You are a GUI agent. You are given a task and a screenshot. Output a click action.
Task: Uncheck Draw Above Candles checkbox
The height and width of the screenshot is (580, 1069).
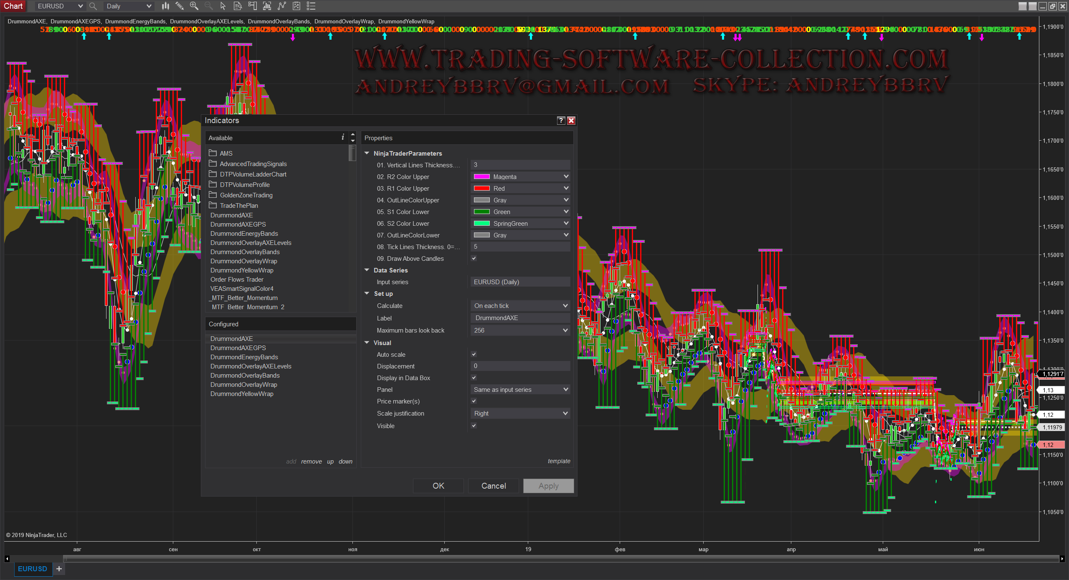pos(474,258)
